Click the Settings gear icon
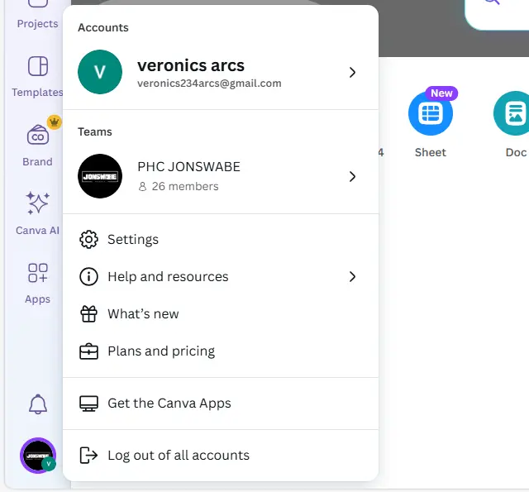Image resolution: width=529 pixels, height=492 pixels. click(88, 239)
